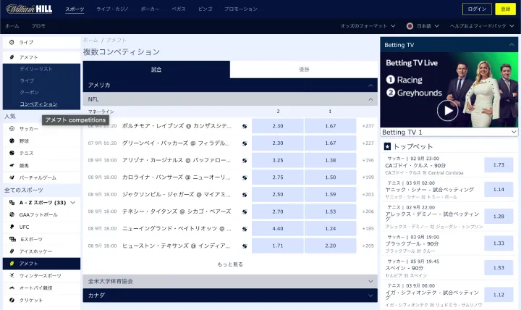The image size is (521, 310).
Task: Click the yellow 登録 button
Action: pos(505,9)
